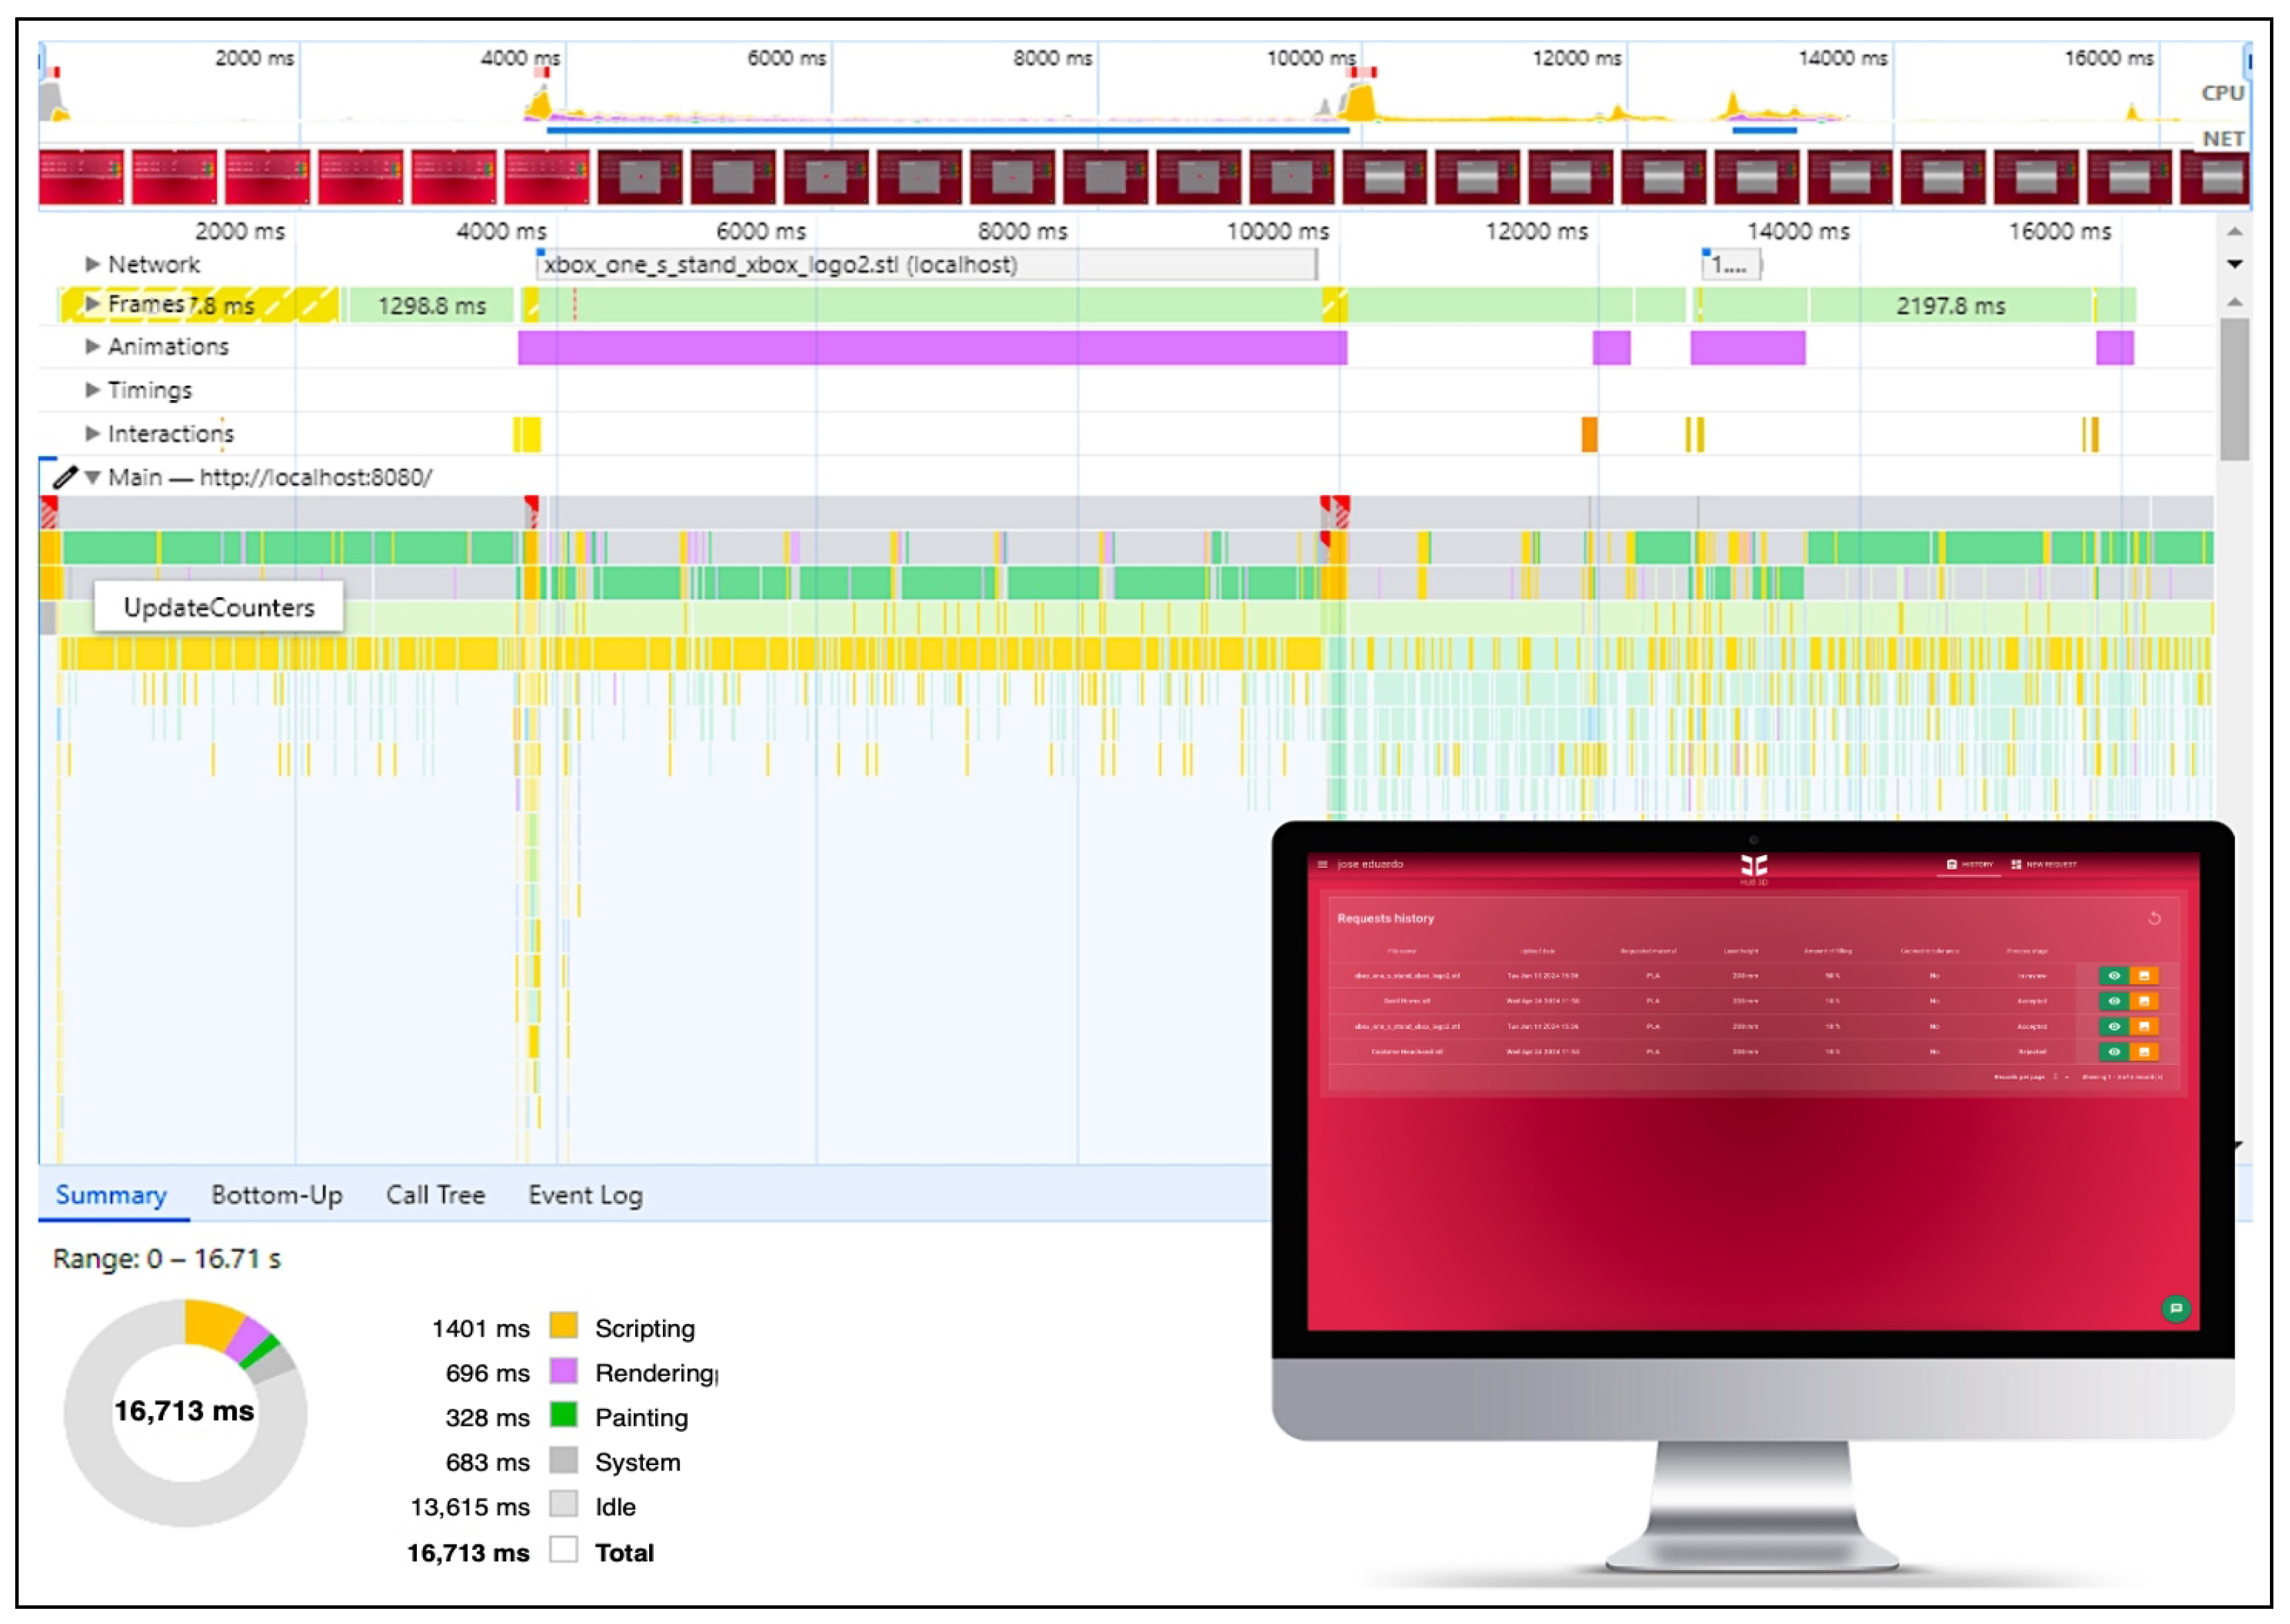
Task: View second request using green eye icon
Action: [x=2114, y=1001]
